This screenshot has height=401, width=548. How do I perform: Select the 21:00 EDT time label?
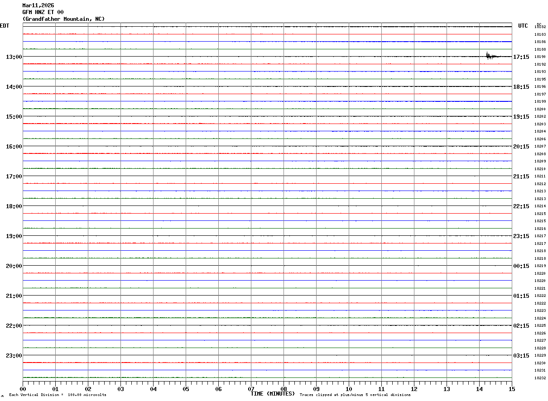point(14,296)
